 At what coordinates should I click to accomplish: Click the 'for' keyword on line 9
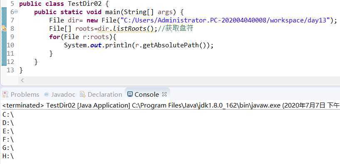tap(55, 37)
